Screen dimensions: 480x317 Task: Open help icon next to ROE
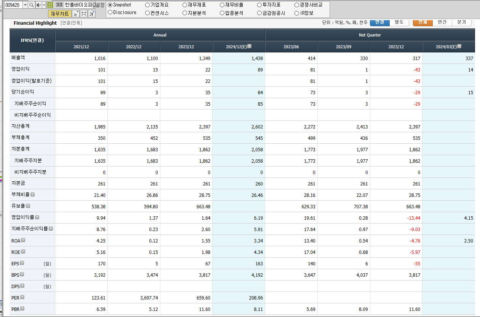[23, 252]
